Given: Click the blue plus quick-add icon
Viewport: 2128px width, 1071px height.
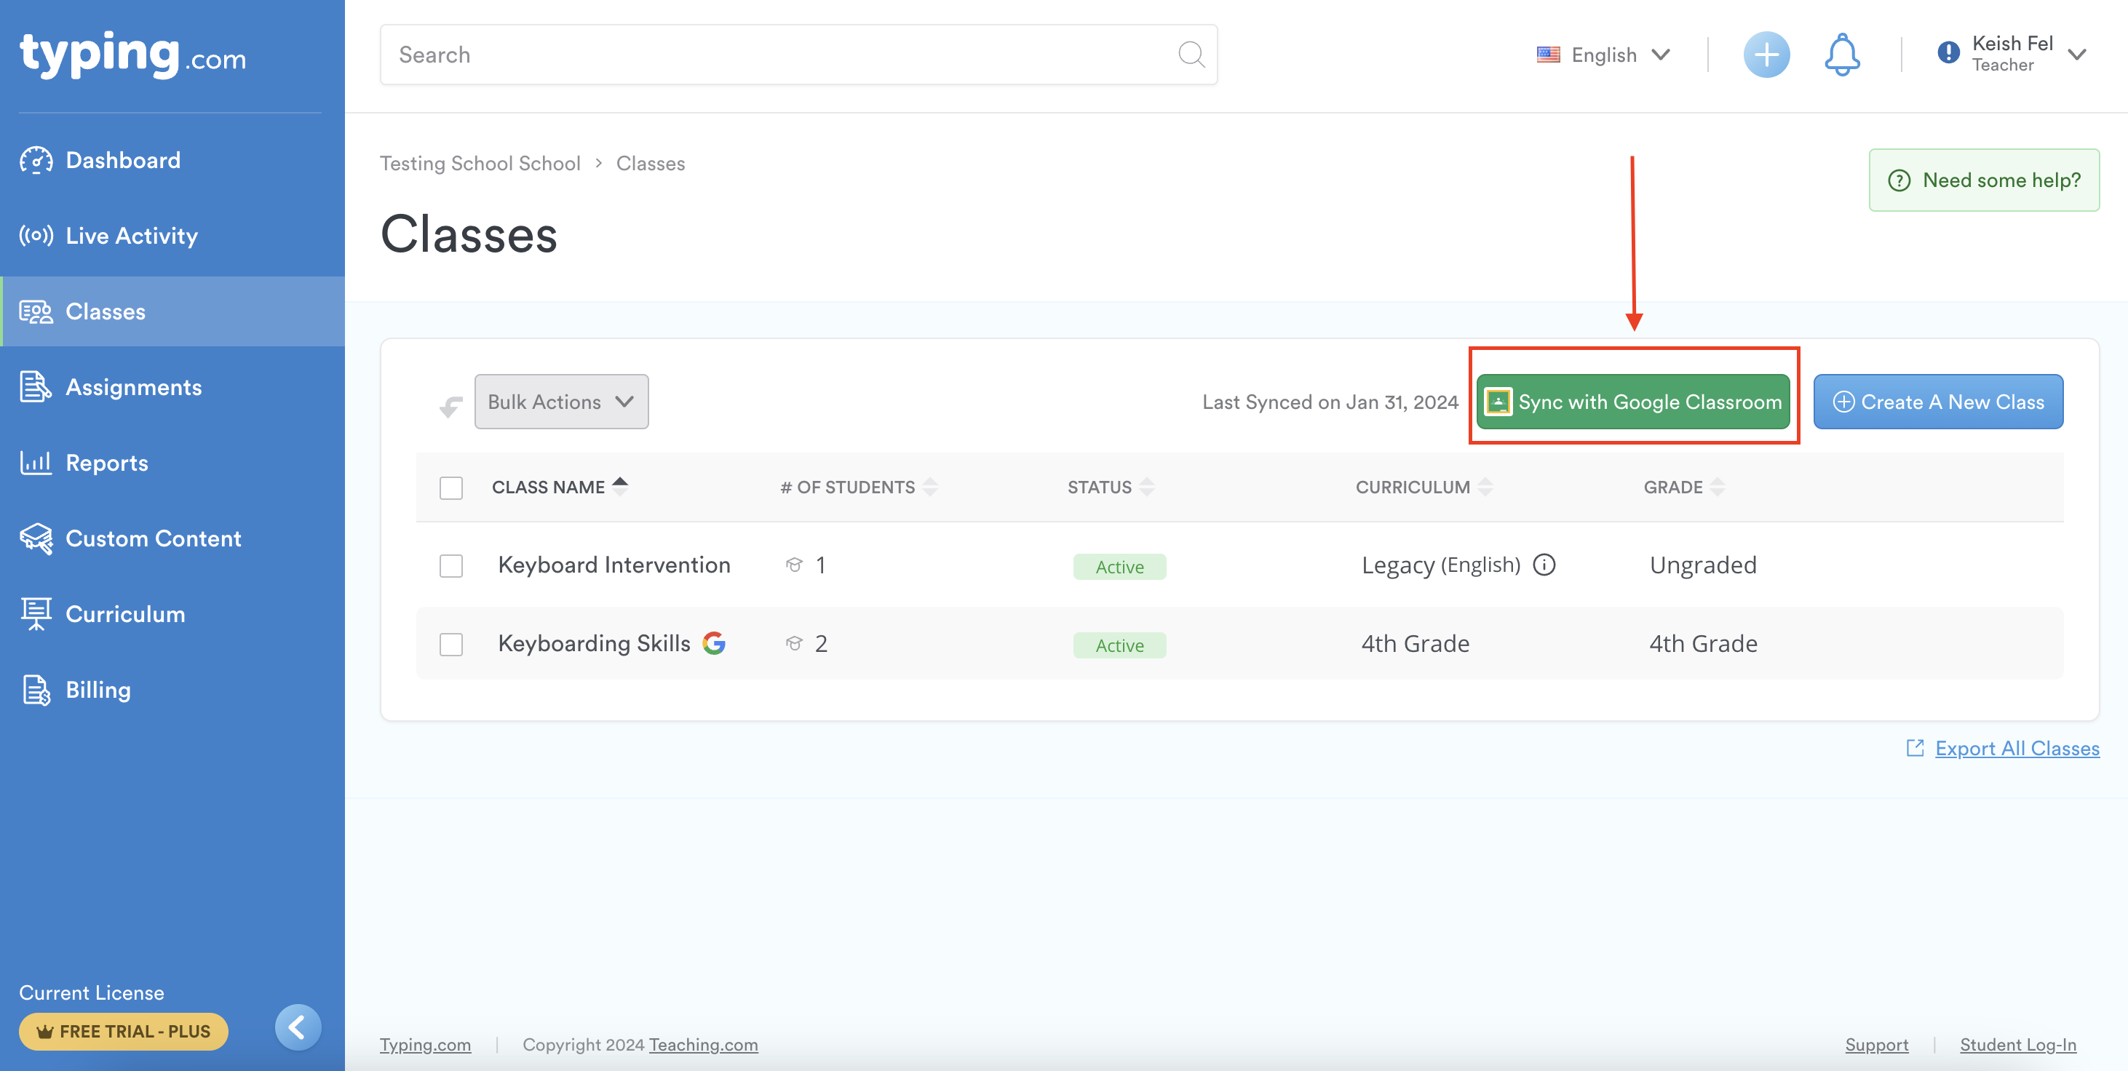Looking at the screenshot, I should click(1766, 55).
